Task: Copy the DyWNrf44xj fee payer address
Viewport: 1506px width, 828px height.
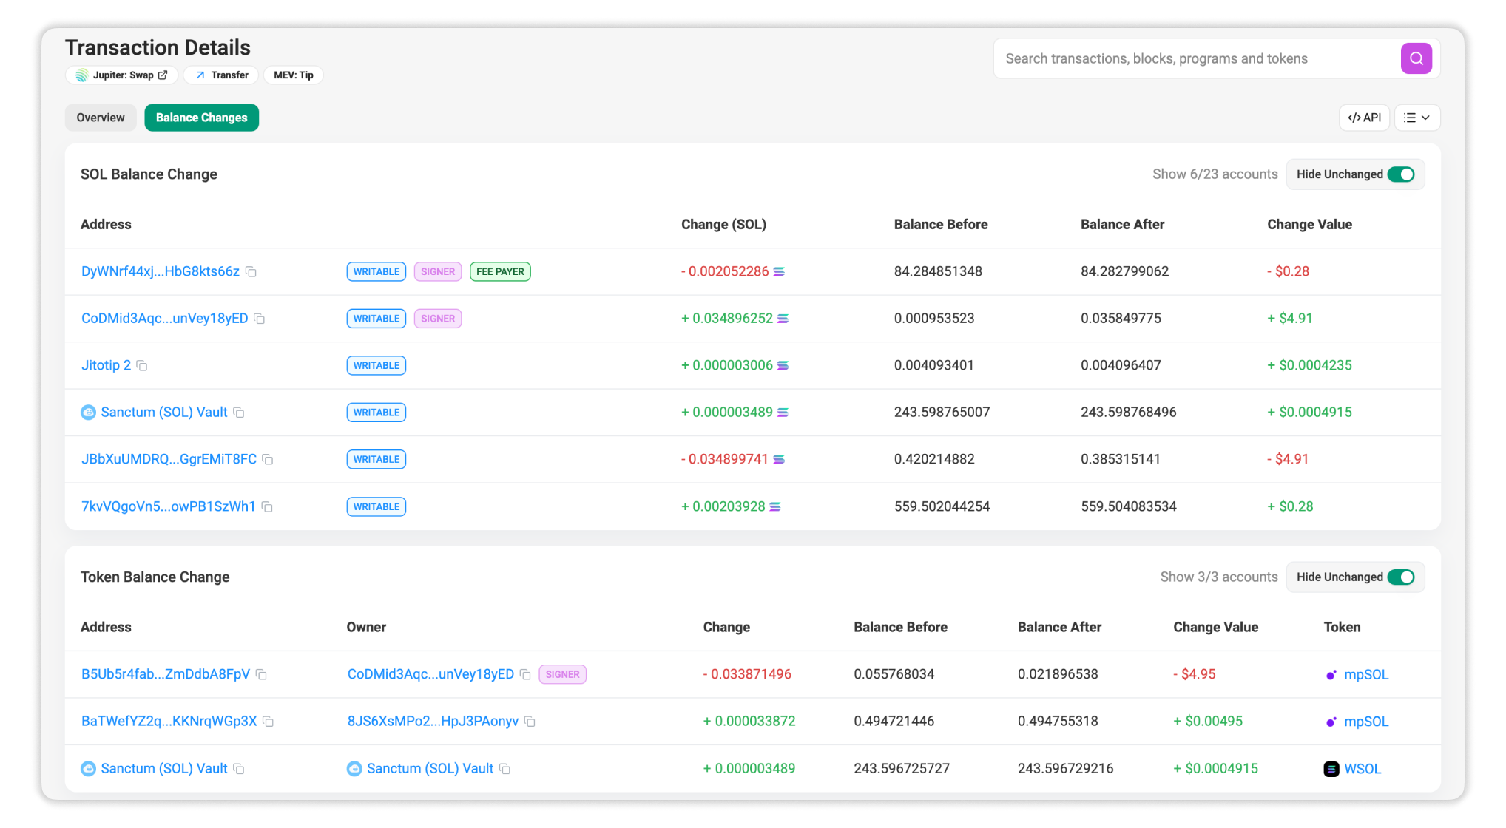Action: pyautogui.click(x=251, y=271)
